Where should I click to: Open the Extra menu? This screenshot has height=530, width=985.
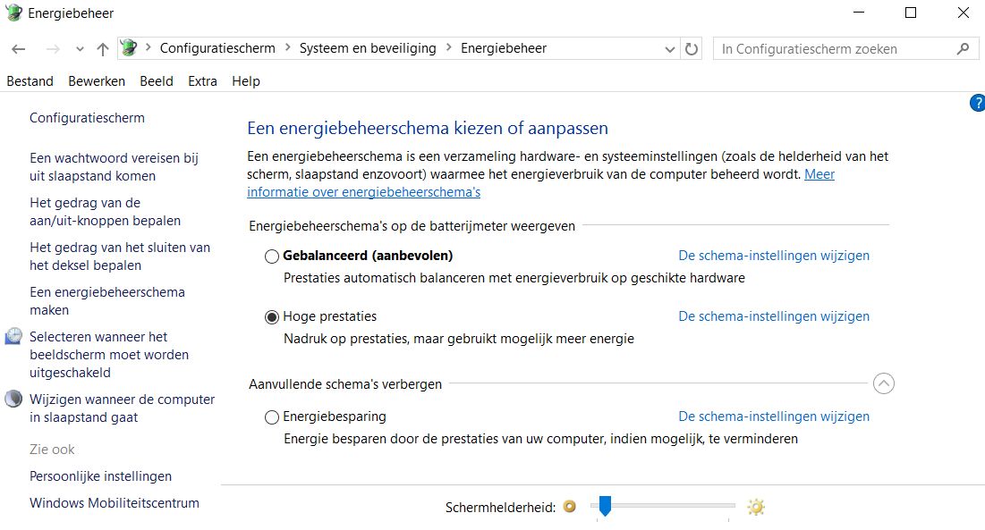point(202,81)
